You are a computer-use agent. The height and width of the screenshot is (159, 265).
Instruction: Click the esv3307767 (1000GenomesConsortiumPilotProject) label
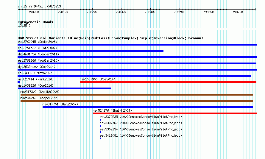click(x=141, y=123)
